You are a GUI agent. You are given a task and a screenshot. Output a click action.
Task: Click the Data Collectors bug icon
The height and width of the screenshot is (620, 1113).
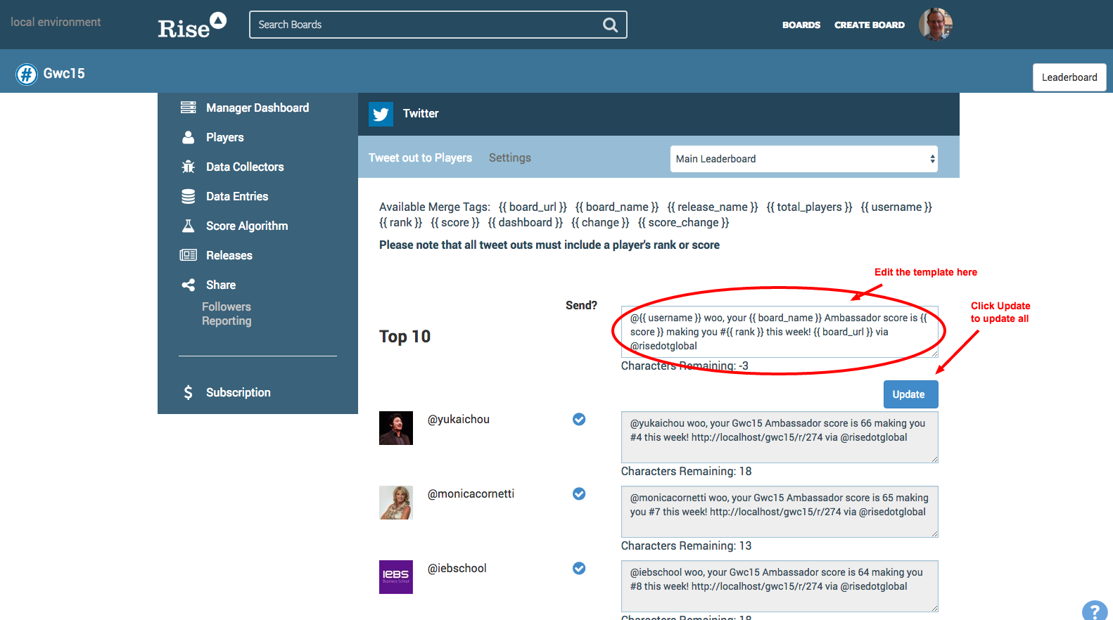[188, 167]
